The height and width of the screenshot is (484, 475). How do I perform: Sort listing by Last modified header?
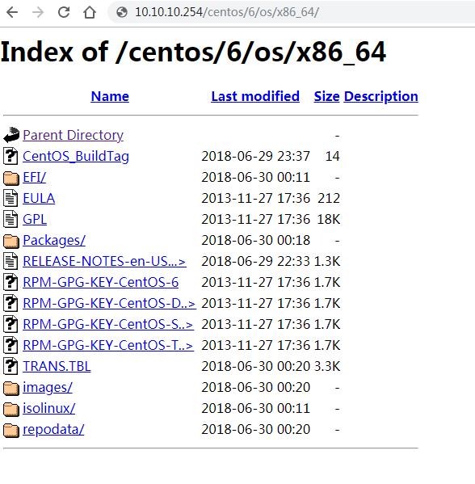(255, 96)
